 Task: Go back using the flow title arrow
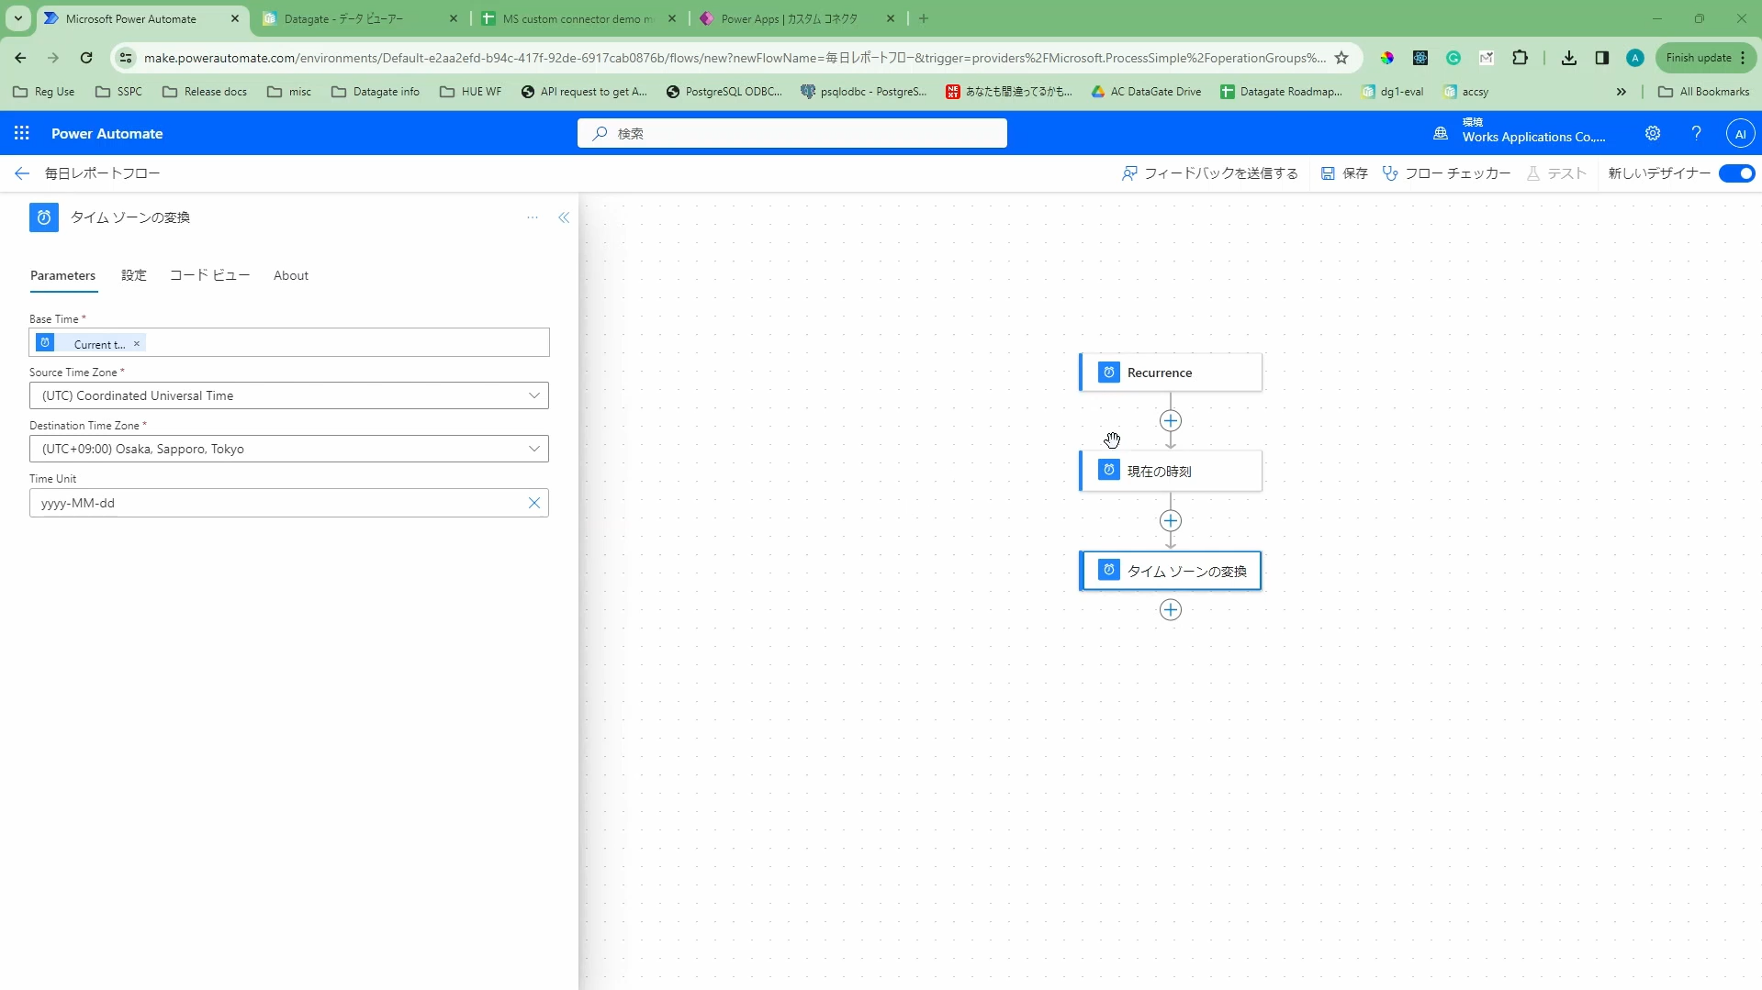pos(22,173)
